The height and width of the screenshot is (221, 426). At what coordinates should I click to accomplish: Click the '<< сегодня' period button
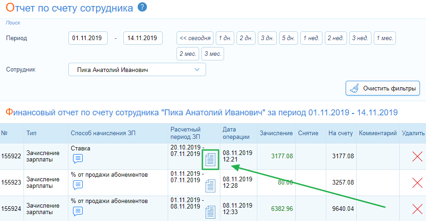(x=195, y=38)
